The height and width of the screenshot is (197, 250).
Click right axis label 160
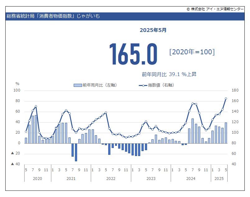pyautogui.click(x=235, y=101)
